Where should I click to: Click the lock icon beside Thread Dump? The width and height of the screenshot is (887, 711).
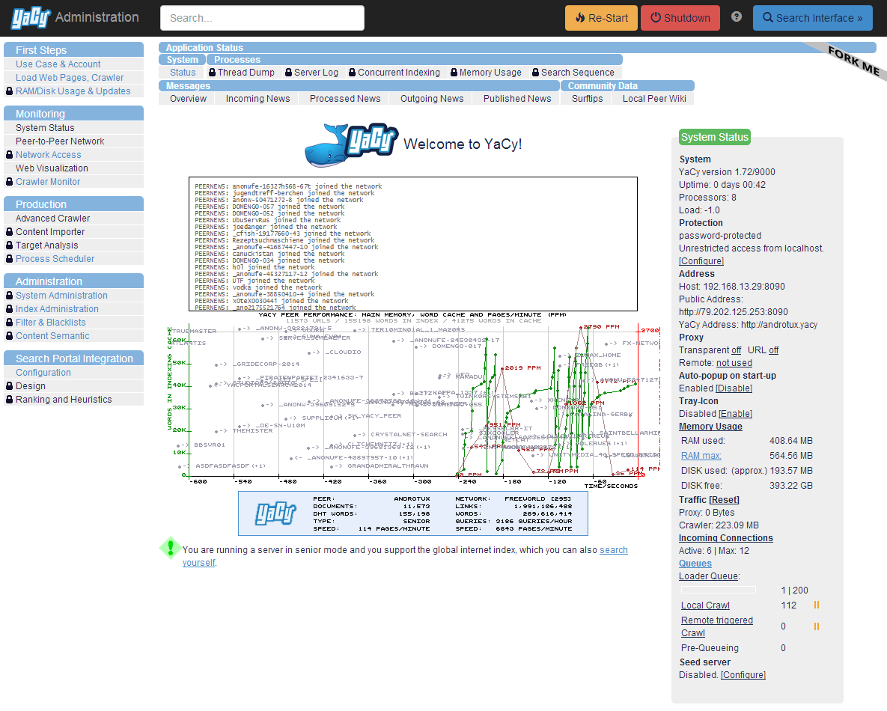(x=212, y=73)
